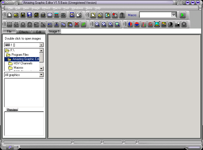Zoom in with plus magnifier

tap(111, 24)
